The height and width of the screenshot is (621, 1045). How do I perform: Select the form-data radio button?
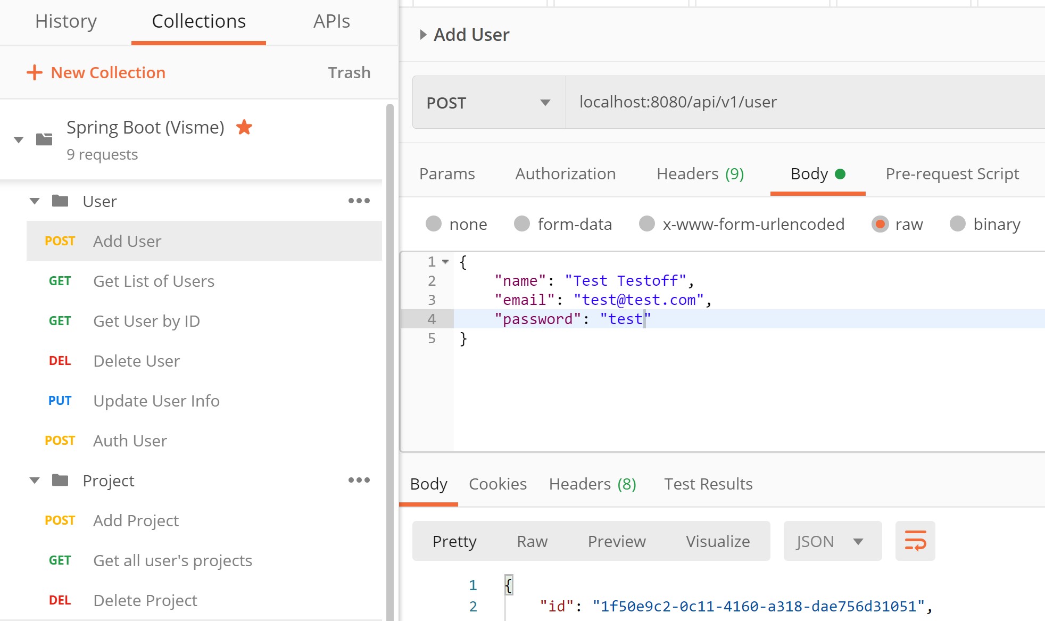[522, 224]
